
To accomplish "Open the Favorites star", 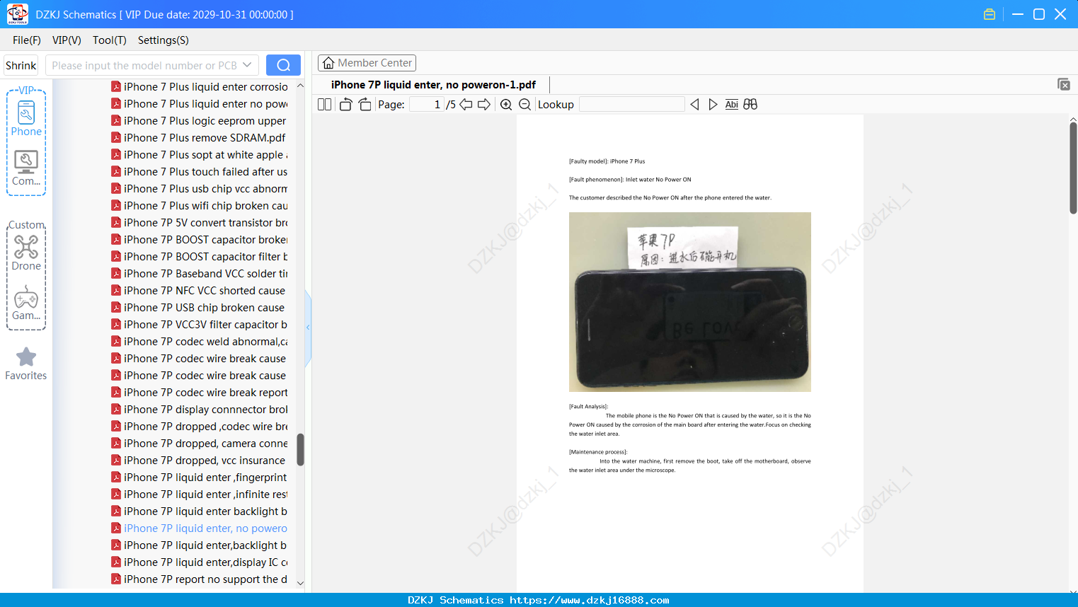I will [26, 364].
